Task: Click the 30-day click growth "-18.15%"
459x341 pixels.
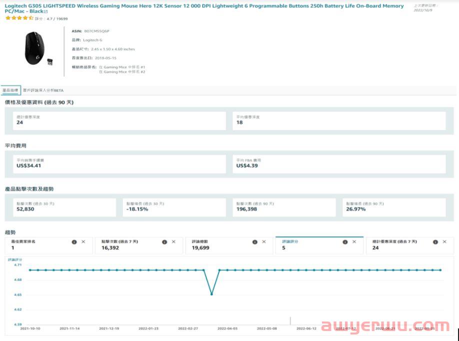Action: pyautogui.click(x=137, y=209)
